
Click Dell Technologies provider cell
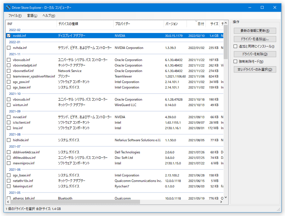[127, 152]
